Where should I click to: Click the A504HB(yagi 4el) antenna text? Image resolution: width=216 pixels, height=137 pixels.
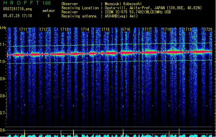121,16
